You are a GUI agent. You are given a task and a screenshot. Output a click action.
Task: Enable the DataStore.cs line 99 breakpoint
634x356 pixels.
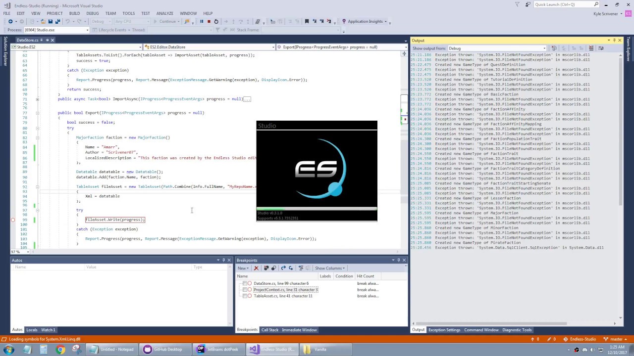[245, 283]
